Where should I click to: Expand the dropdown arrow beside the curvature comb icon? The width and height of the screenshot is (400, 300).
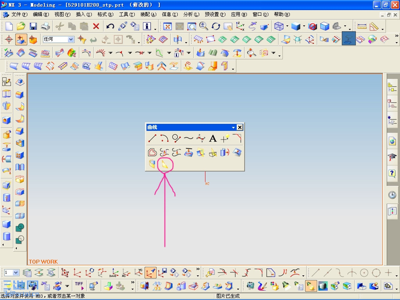coord(111,53)
